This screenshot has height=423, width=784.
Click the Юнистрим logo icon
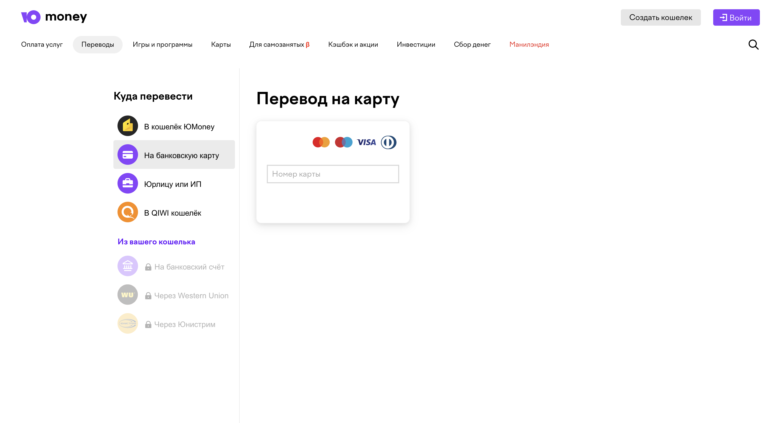[x=128, y=324]
